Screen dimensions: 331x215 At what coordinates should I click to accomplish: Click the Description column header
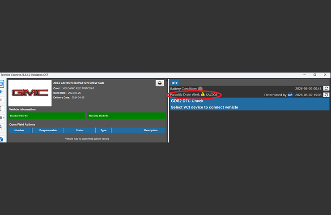[139, 130]
